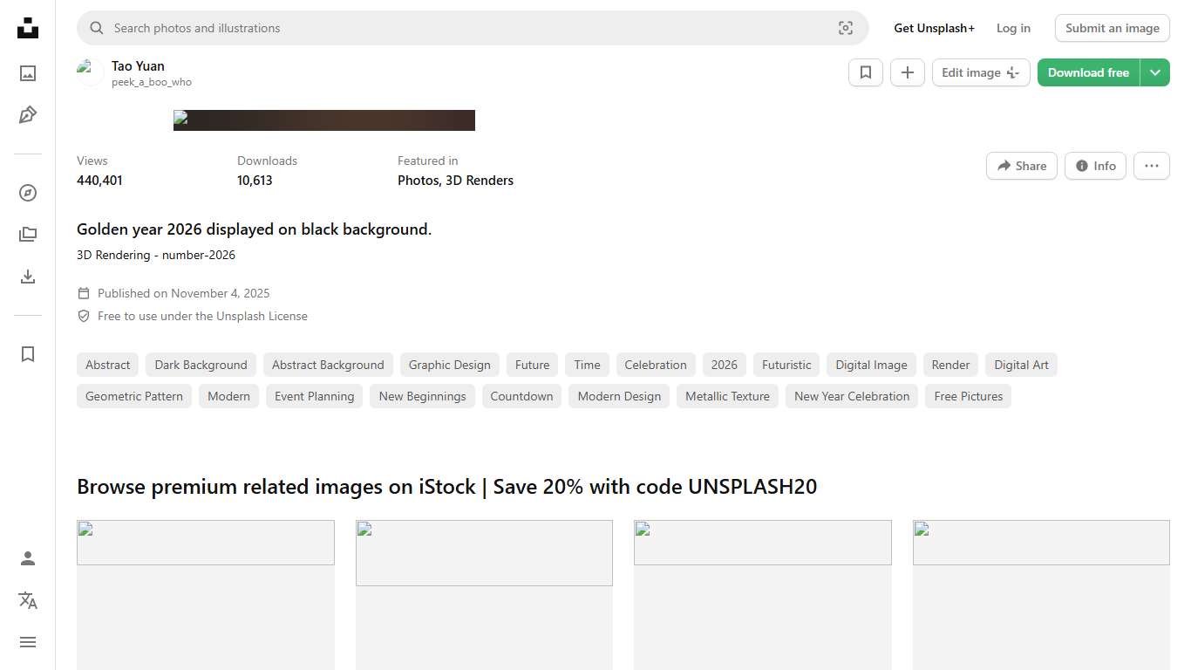Screen dimensions: 1191x670
Task: Click the Download free button
Action: point(1087,72)
